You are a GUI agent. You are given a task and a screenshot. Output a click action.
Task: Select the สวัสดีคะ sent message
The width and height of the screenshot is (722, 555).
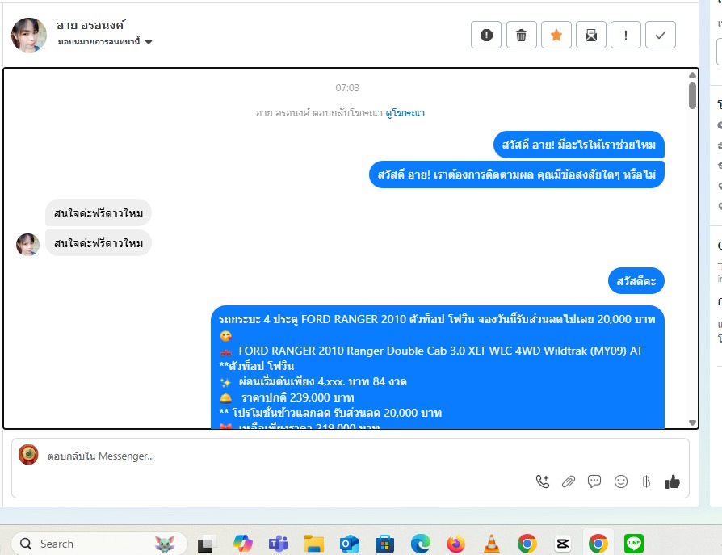636,281
